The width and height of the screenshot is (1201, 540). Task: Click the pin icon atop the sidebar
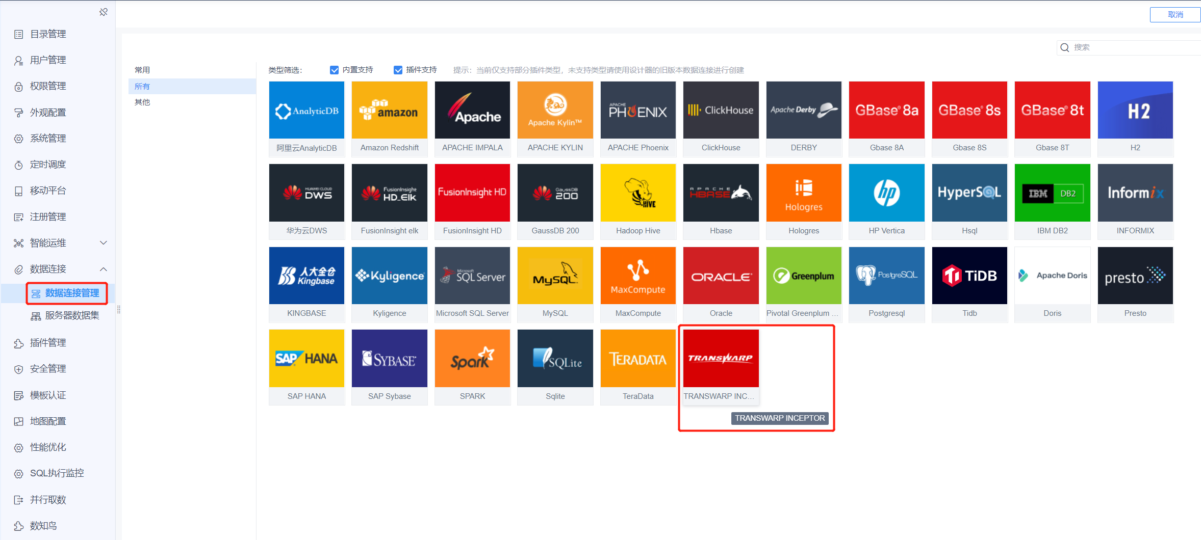tap(104, 12)
